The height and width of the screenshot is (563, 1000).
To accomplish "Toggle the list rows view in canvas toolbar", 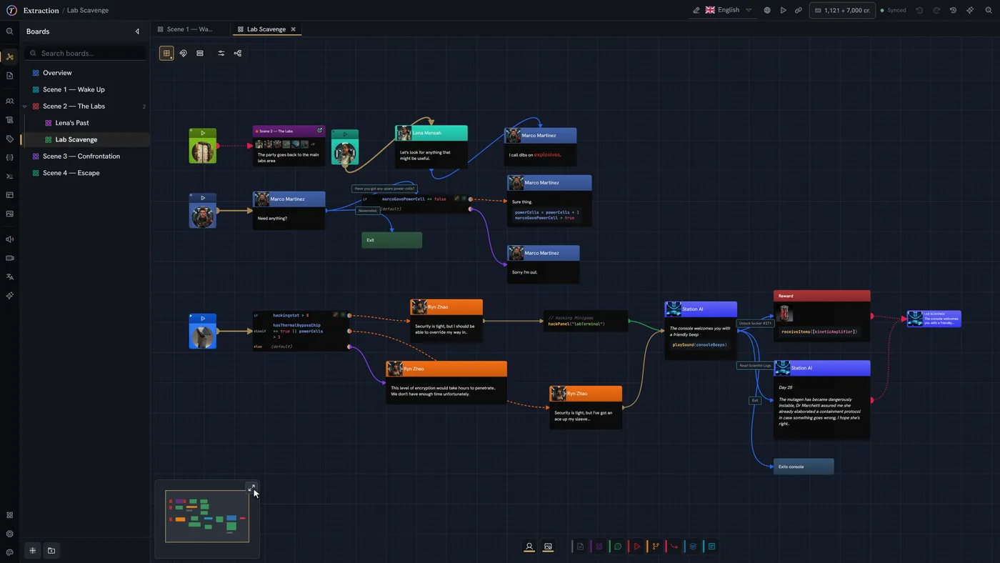I will (x=200, y=53).
